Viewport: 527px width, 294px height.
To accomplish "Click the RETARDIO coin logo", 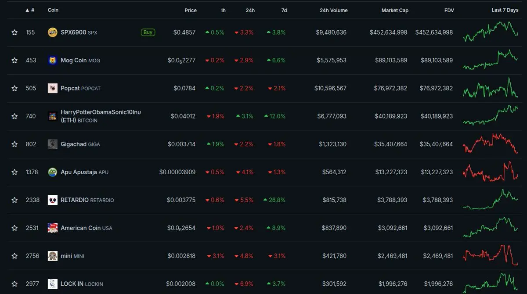I will pyautogui.click(x=53, y=200).
